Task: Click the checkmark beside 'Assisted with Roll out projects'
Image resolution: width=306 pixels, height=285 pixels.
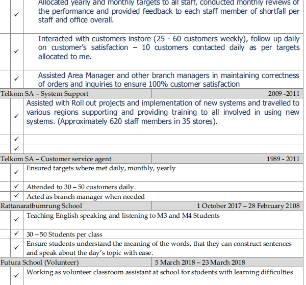Action: point(16,116)
